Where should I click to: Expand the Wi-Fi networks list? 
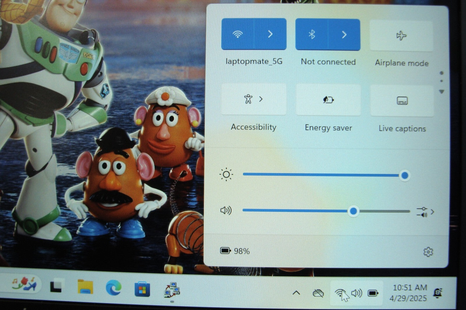(270, 34)
